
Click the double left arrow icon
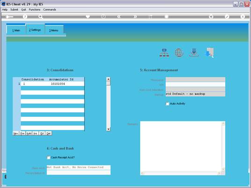click(119, 16)
